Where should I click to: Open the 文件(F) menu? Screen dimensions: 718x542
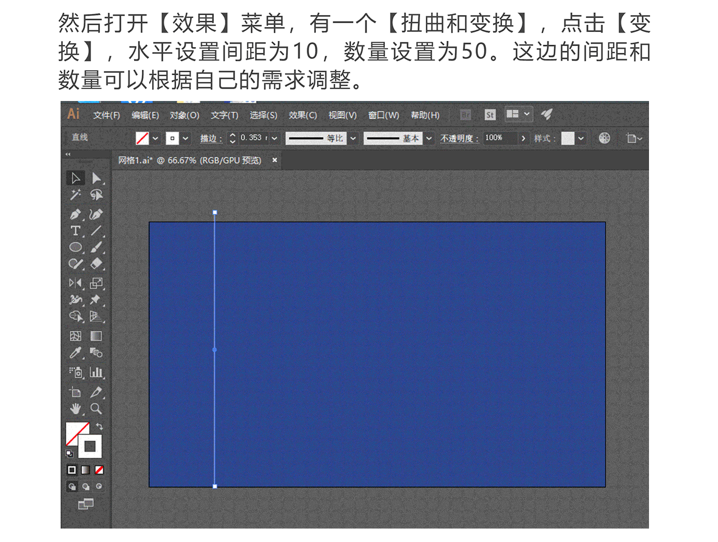click(107, 115)
